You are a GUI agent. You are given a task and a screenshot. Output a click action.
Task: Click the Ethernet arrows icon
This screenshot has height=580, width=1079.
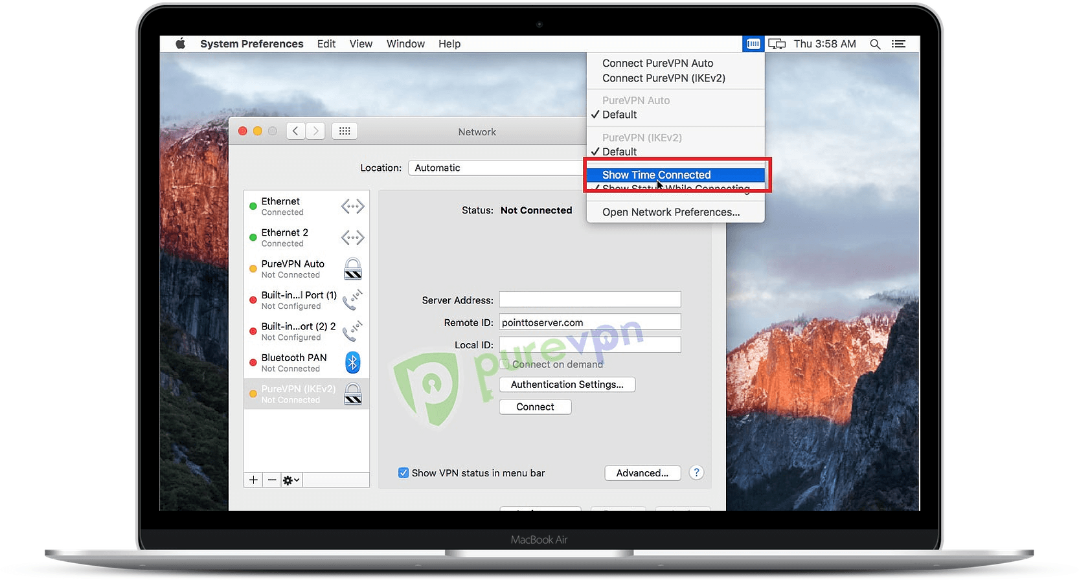(353, 206)
